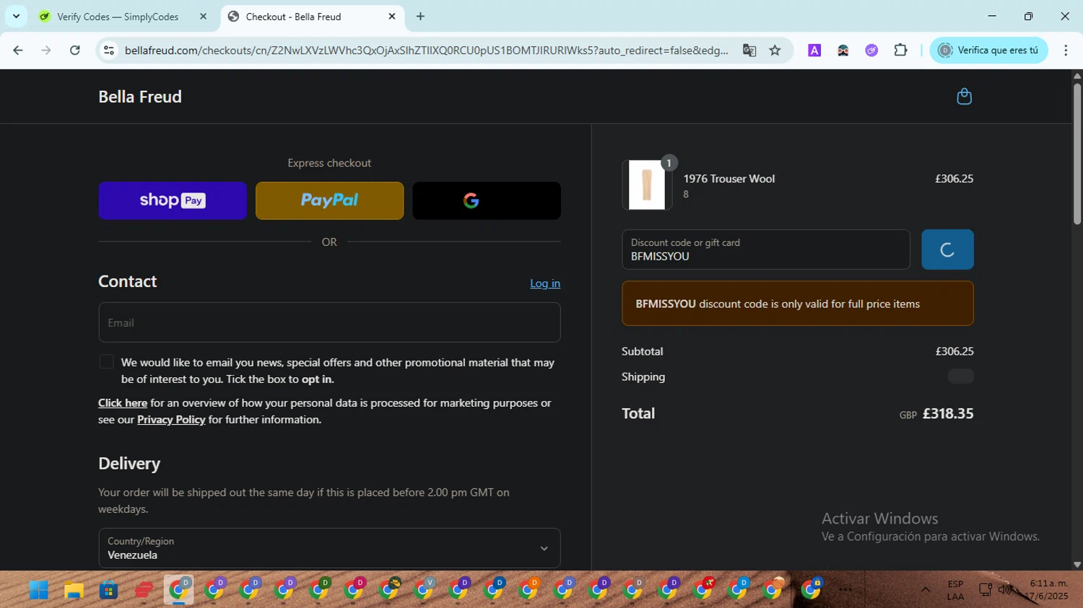Open the Chrome extensions puzzle icon
Viewport: 1083px width, 608px height.
tap(900, 50)
